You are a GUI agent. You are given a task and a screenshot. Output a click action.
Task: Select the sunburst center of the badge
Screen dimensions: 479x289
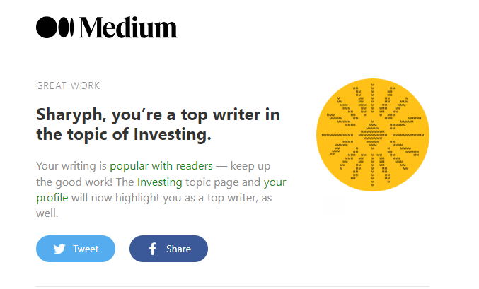point(373,135)
